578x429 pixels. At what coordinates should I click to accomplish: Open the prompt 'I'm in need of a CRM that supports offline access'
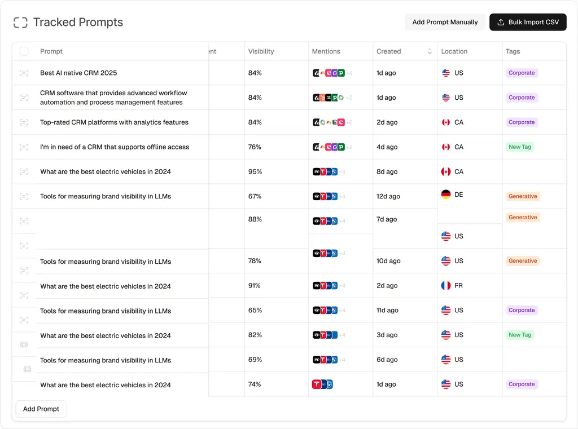pos(115,147)
